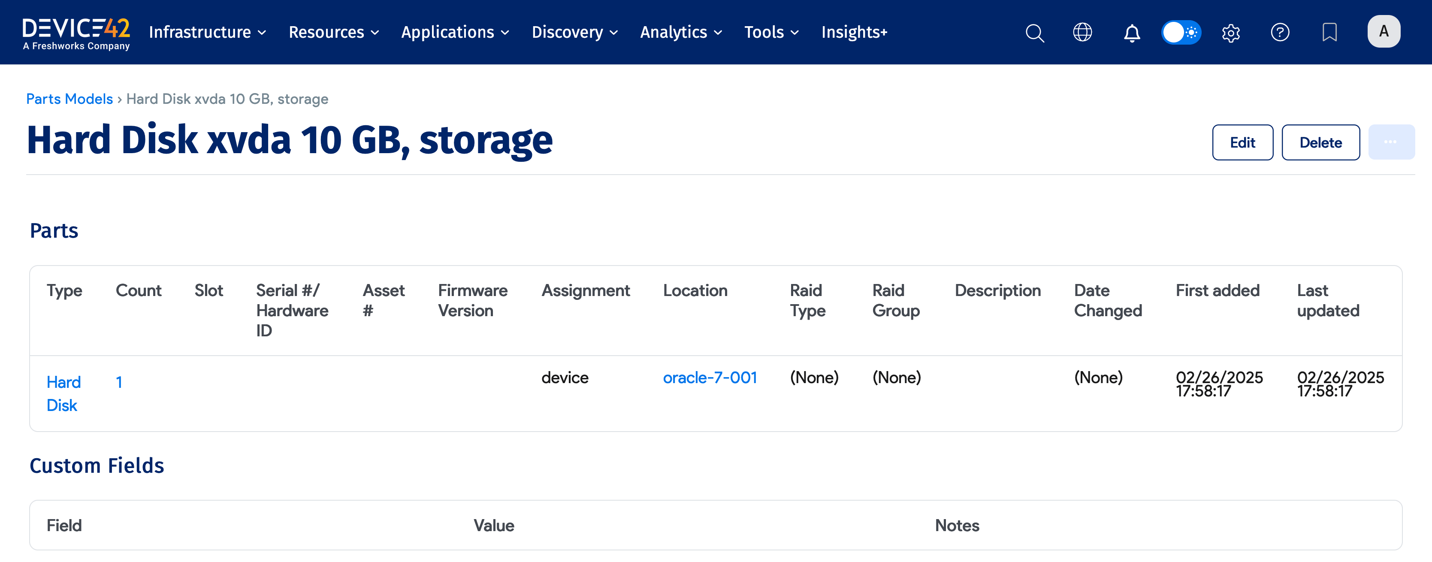The height and width of the screenshot is (562, 1432).
Task: Click the globe language icon
Action: tap(1082, 32)
